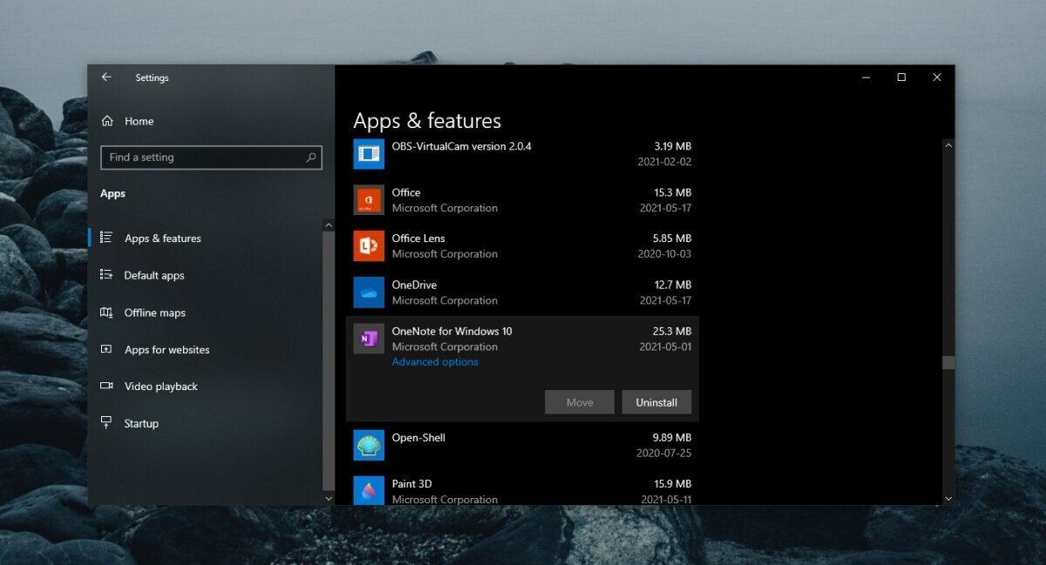Click the Paint 3D app icon
This screenshot has height=565, width=1046.
click(x=368, y=491)
